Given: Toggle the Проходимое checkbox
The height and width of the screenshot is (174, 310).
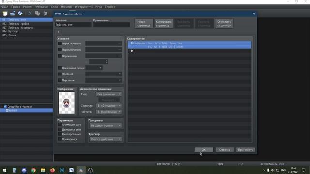Looking at the screenshot, I should click(x=60, y=139).
